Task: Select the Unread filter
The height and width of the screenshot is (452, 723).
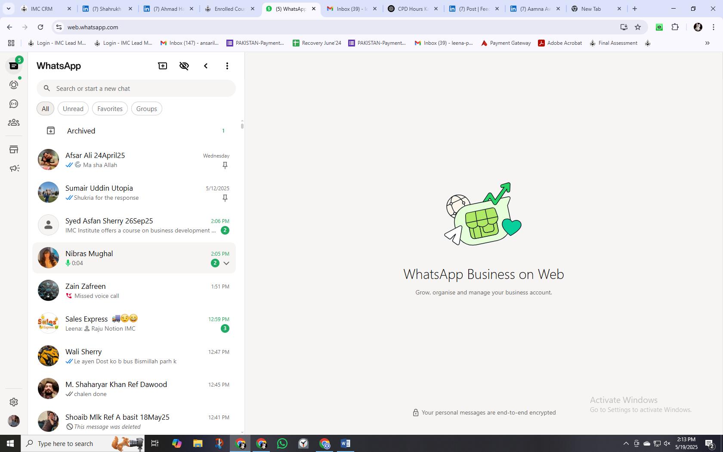Action: pos(73,108)
